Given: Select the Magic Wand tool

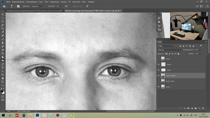Looking at the screenshot, I should pos(3,25).
